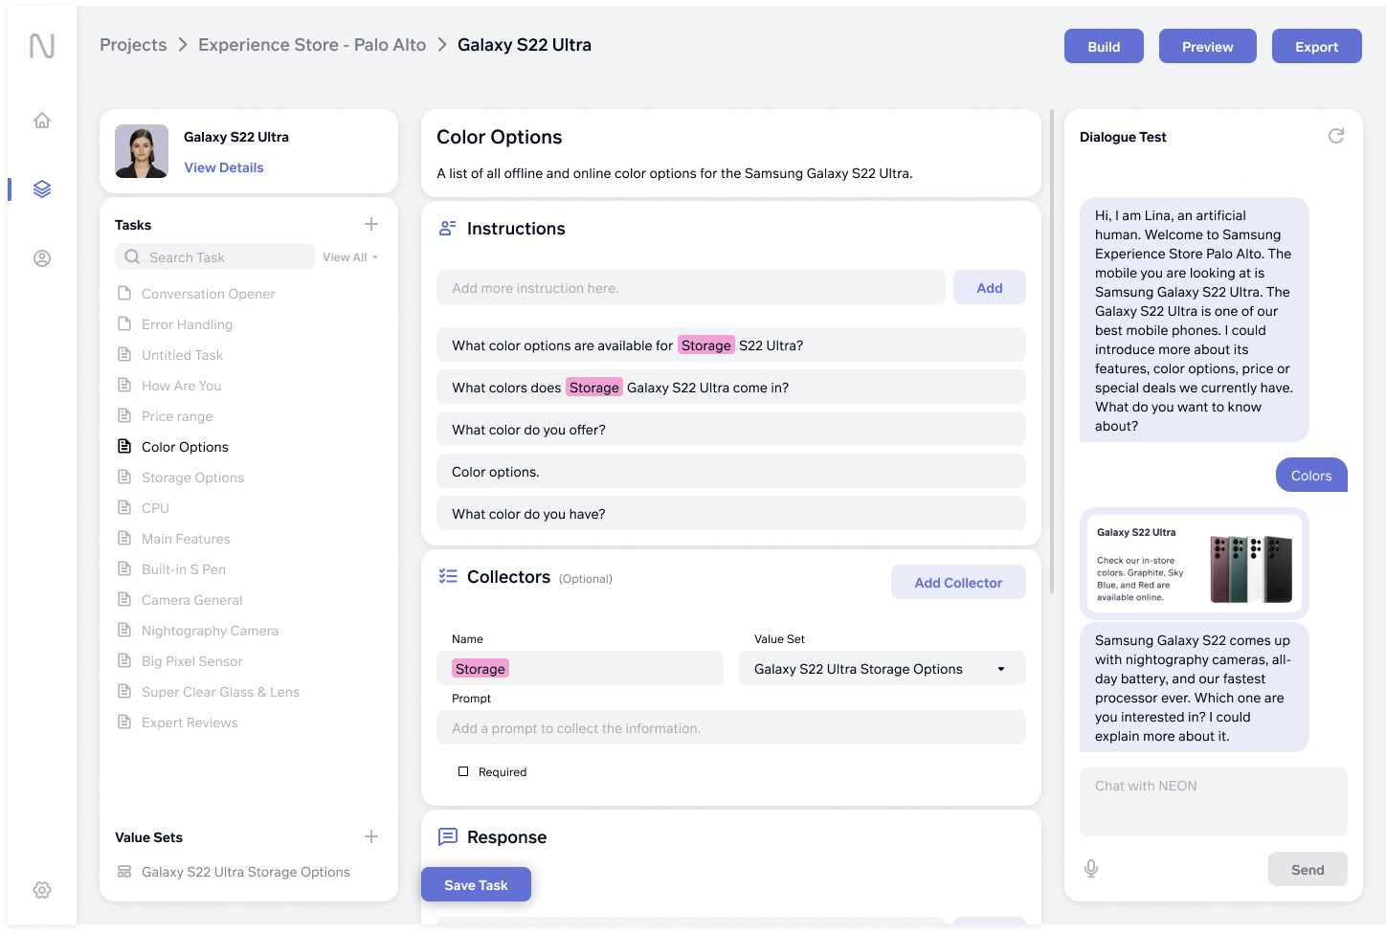This screenshot has height=934, width=1386.
Task: Add a new task with the plus icon
Action: pos(371,224)
